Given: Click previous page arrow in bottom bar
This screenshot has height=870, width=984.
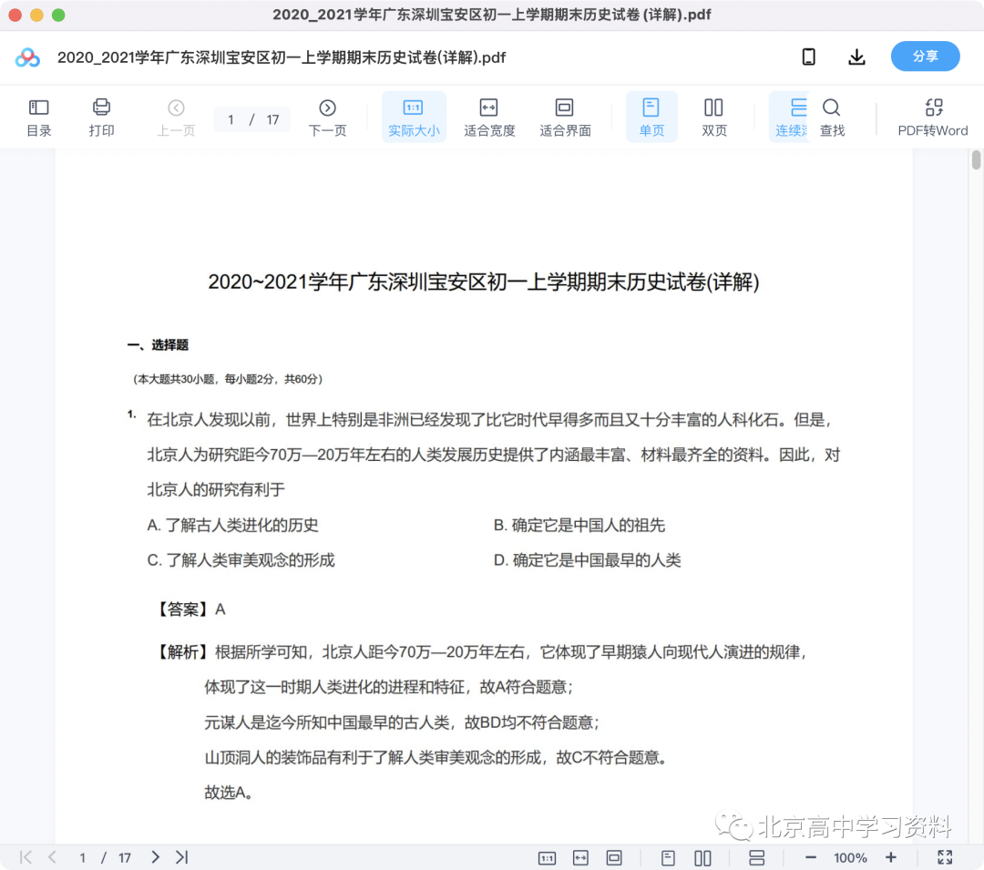Looking at the screenshot, I should pos(52,857).
